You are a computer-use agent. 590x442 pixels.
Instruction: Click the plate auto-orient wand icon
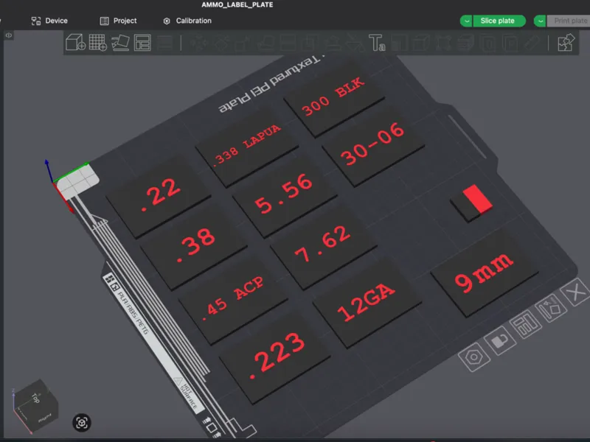tap(551, 308)
